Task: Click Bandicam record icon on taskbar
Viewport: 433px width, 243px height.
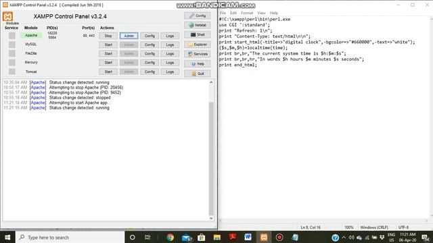Action: pyautogui.click(x=279, y=237)
